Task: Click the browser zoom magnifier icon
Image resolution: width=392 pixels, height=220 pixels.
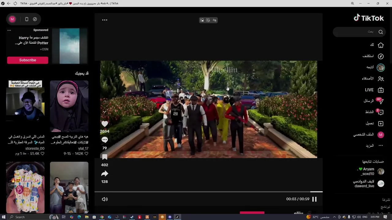Action: (x=352, y=3)
